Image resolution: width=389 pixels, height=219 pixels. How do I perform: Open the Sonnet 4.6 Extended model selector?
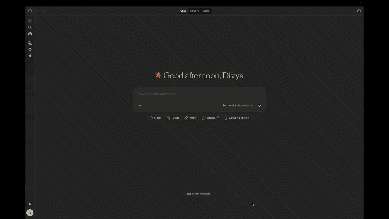[x=238, y=106]
